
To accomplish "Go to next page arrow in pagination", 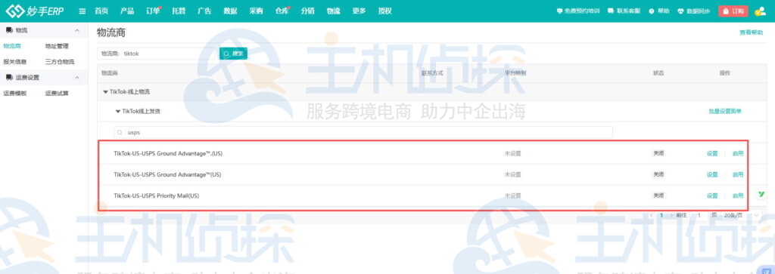I will 671,215.
